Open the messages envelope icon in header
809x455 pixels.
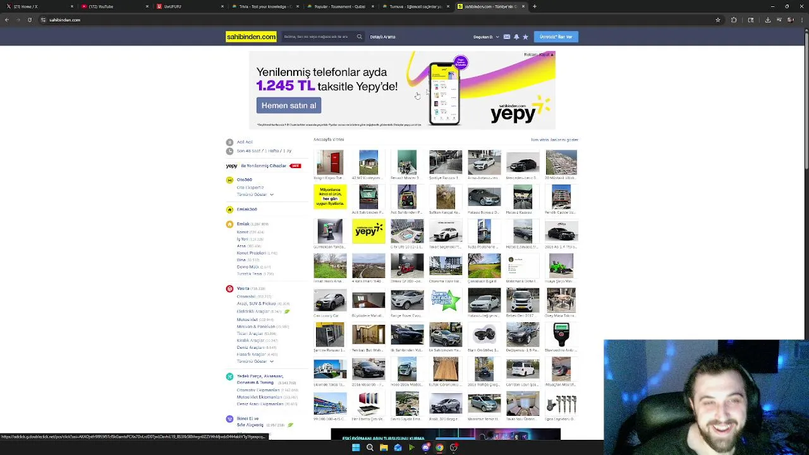(x=507, y=37)
